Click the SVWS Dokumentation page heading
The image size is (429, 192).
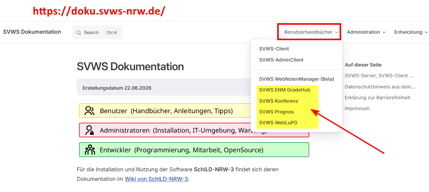pyautogui.click(x=130, y=66)
